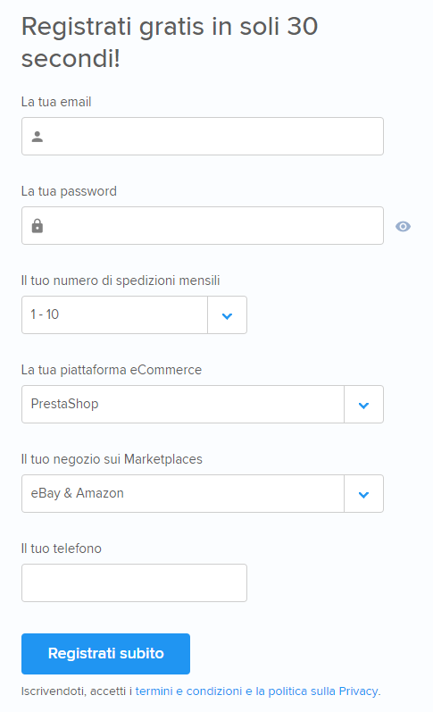The width and height of the screenshot is (433, 712).
Task: Click the Il tuo negozio sui Marketplaces label
Action: 112,459
